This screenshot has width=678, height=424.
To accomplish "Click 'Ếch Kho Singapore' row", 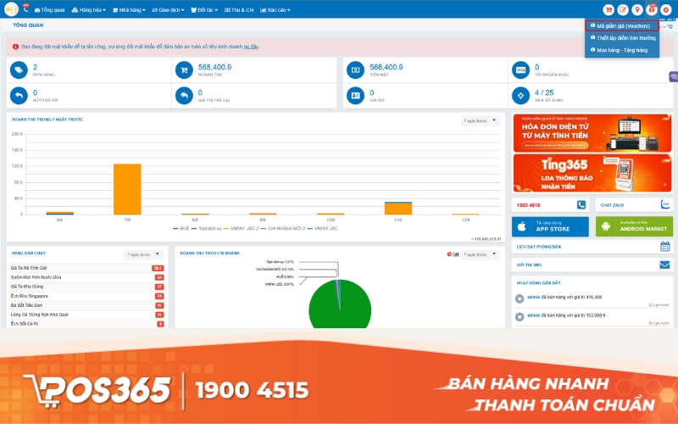I will pyautogui.click(x=87, y=296).
